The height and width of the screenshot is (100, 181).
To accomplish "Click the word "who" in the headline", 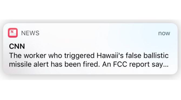I will 55,56.
